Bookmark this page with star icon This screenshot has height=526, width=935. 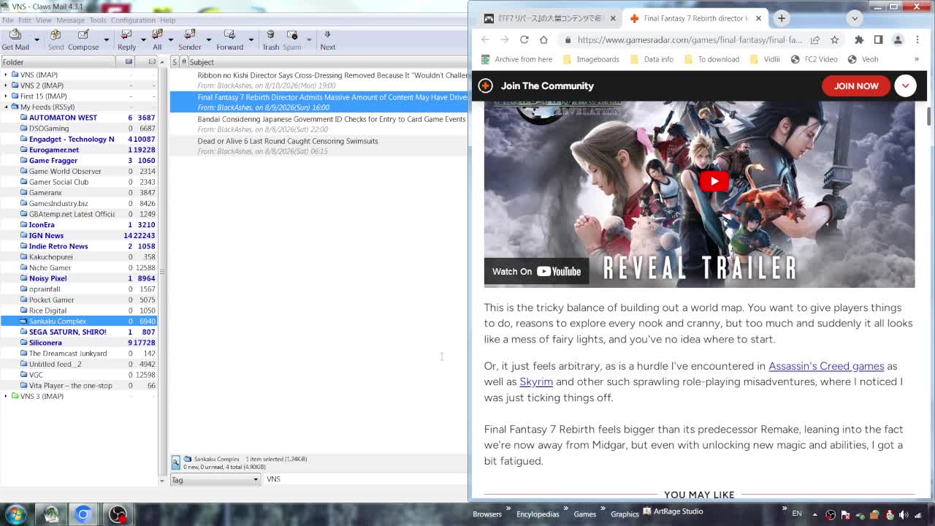835,39
